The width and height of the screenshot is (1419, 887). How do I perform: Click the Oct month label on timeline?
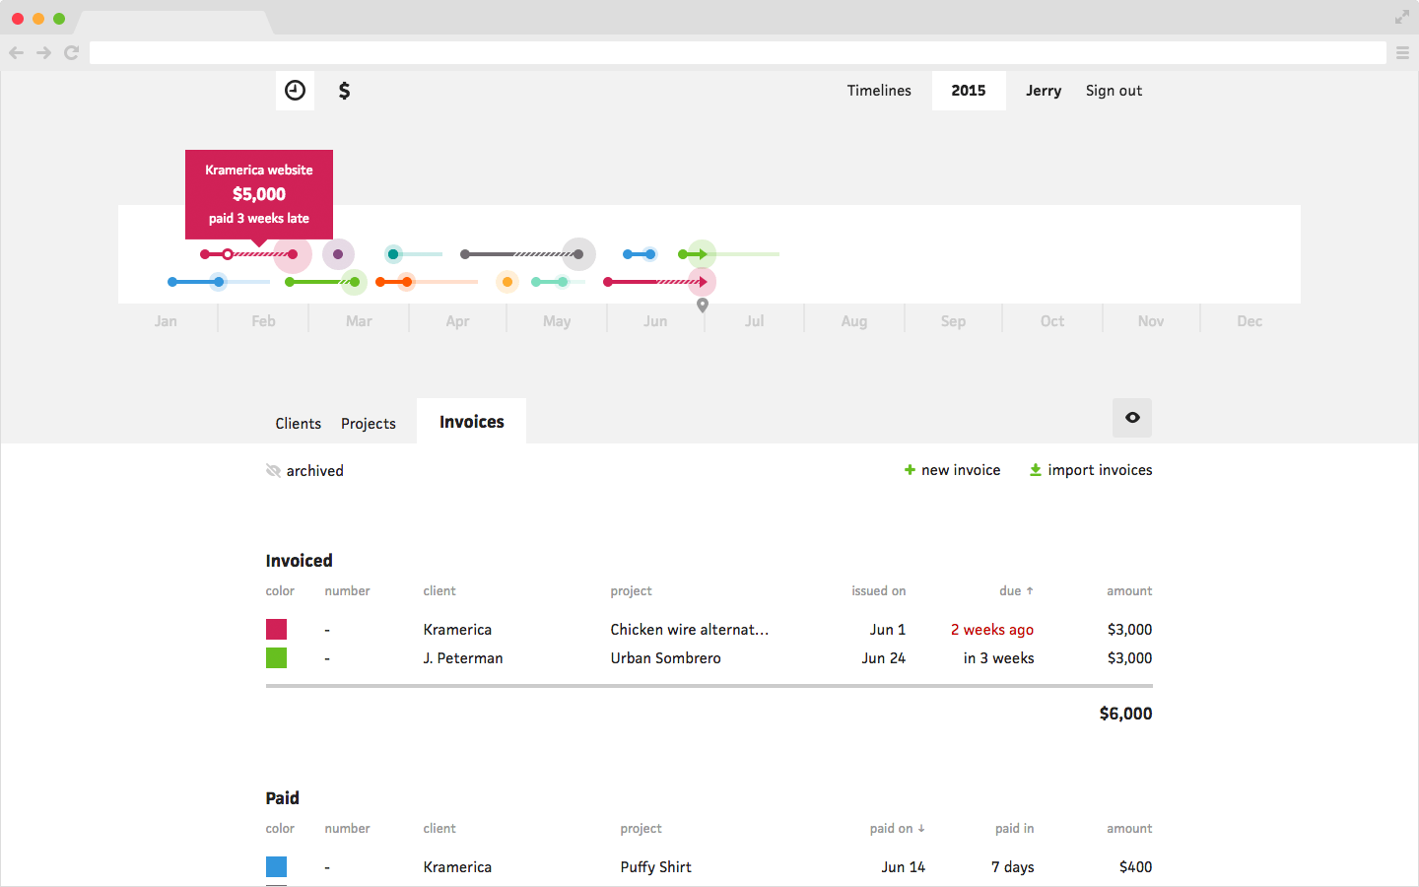click(1052, 321)
